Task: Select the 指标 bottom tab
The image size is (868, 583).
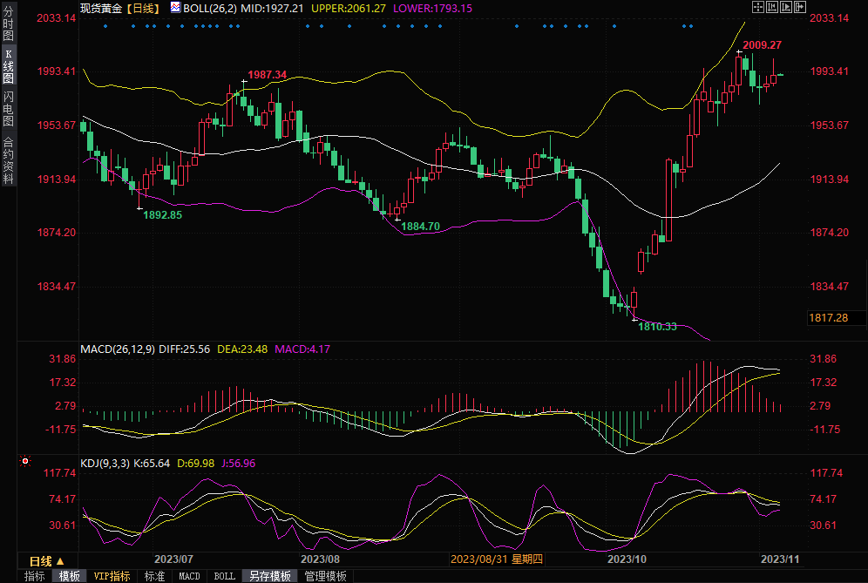Action: coord(34,576)
